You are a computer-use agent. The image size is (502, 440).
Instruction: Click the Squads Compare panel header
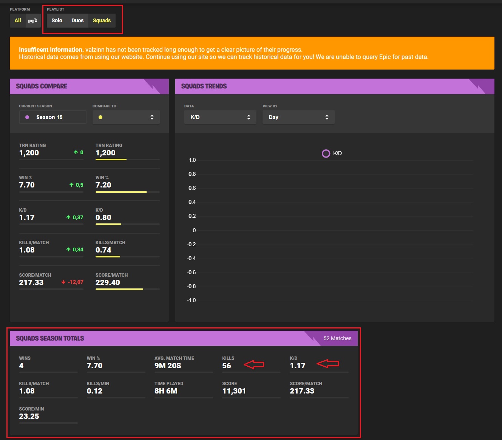[x=89, y=86]
